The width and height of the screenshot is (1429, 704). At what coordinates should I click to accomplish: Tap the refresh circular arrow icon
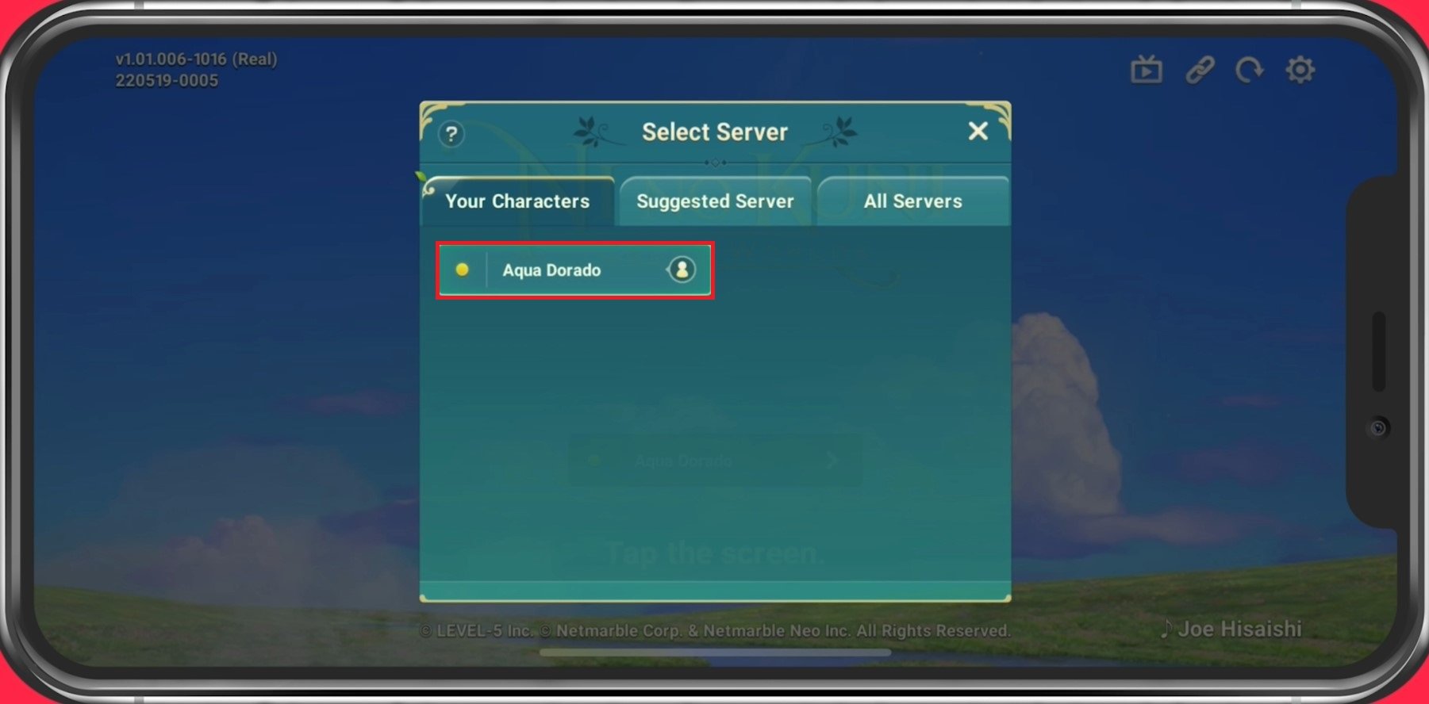point(1250,70)
